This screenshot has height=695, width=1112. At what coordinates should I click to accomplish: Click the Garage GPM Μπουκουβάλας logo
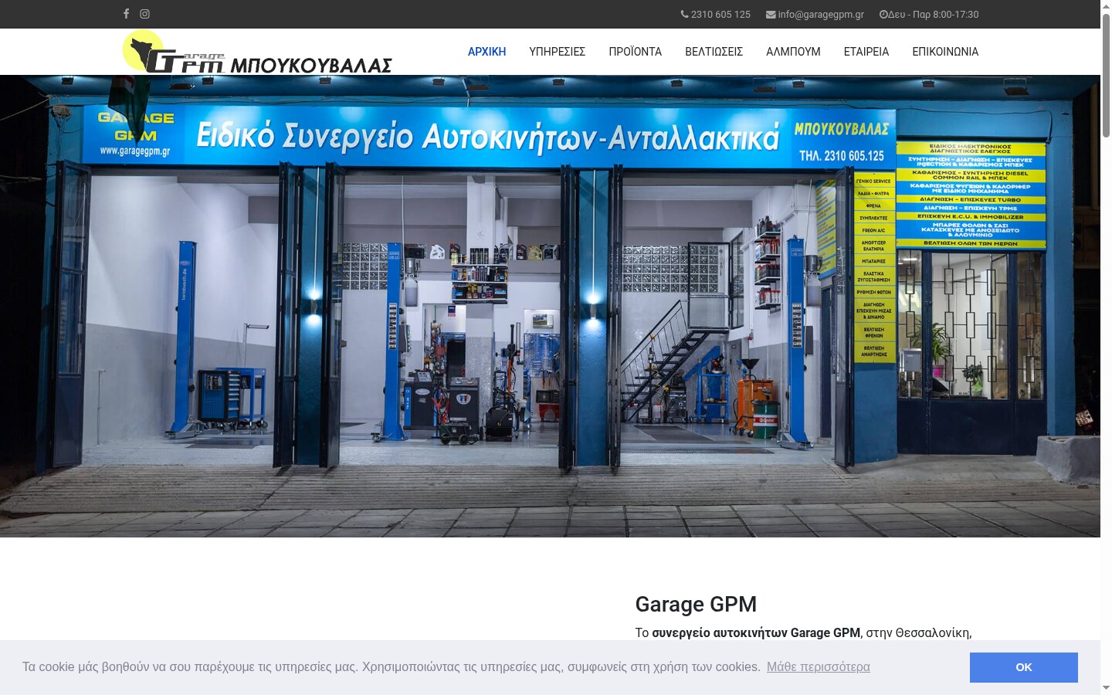(x=257, y=52)
